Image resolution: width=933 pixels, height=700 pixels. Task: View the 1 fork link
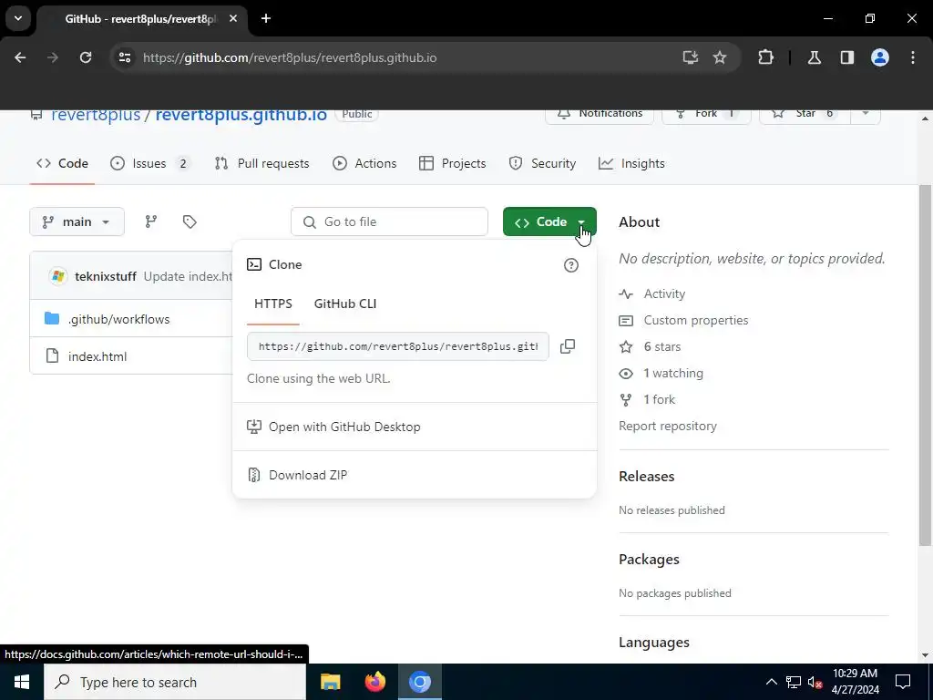[x=660, y=399]
